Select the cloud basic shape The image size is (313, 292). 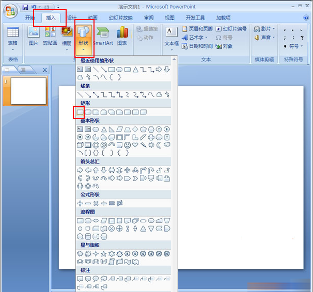click(x=167, y=144)
